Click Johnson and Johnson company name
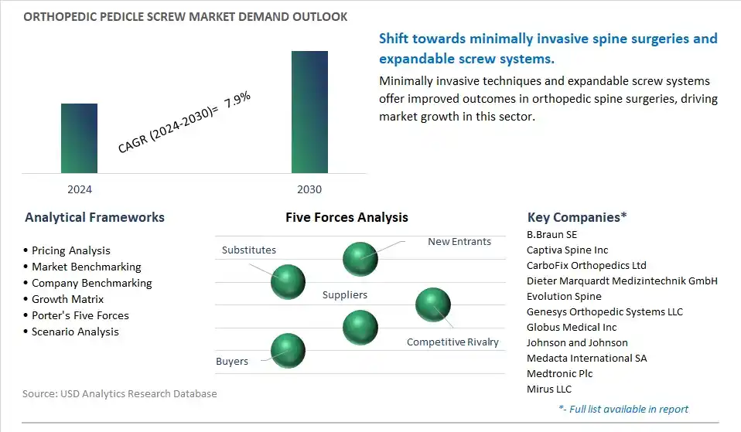Screen dimensions: 741x432 point(578,343)
